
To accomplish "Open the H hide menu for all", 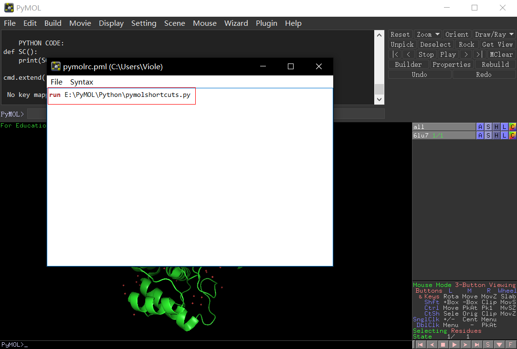I will click(496, 127).
